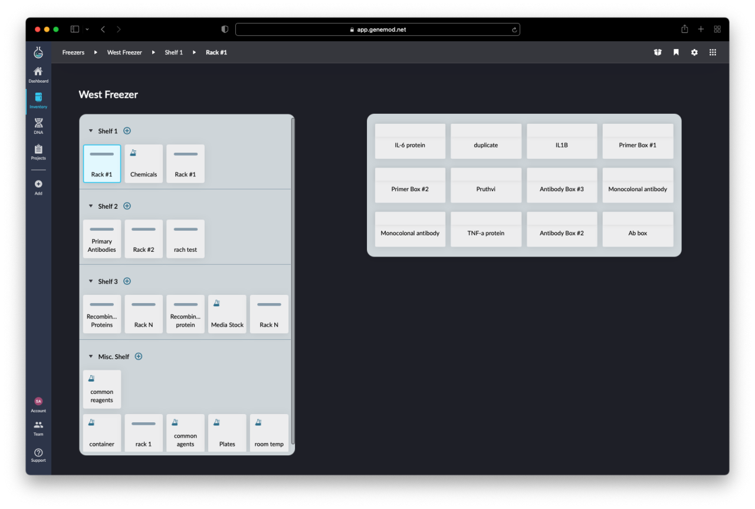Click the Genemod flask logo

tap(38, 52)
